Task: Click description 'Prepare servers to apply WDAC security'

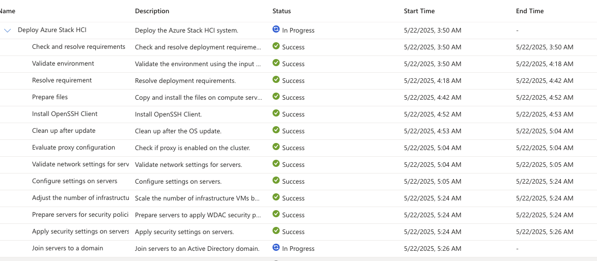Action: (198, 215)
